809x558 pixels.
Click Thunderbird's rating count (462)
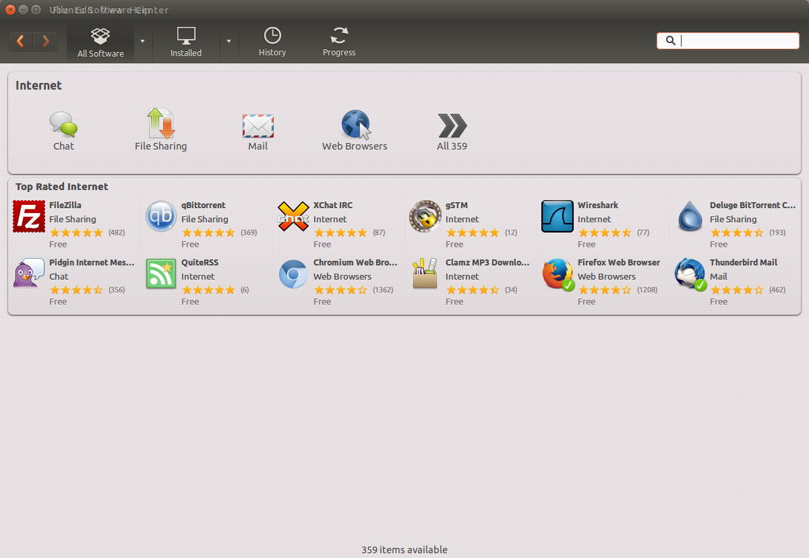pos(777,290)
